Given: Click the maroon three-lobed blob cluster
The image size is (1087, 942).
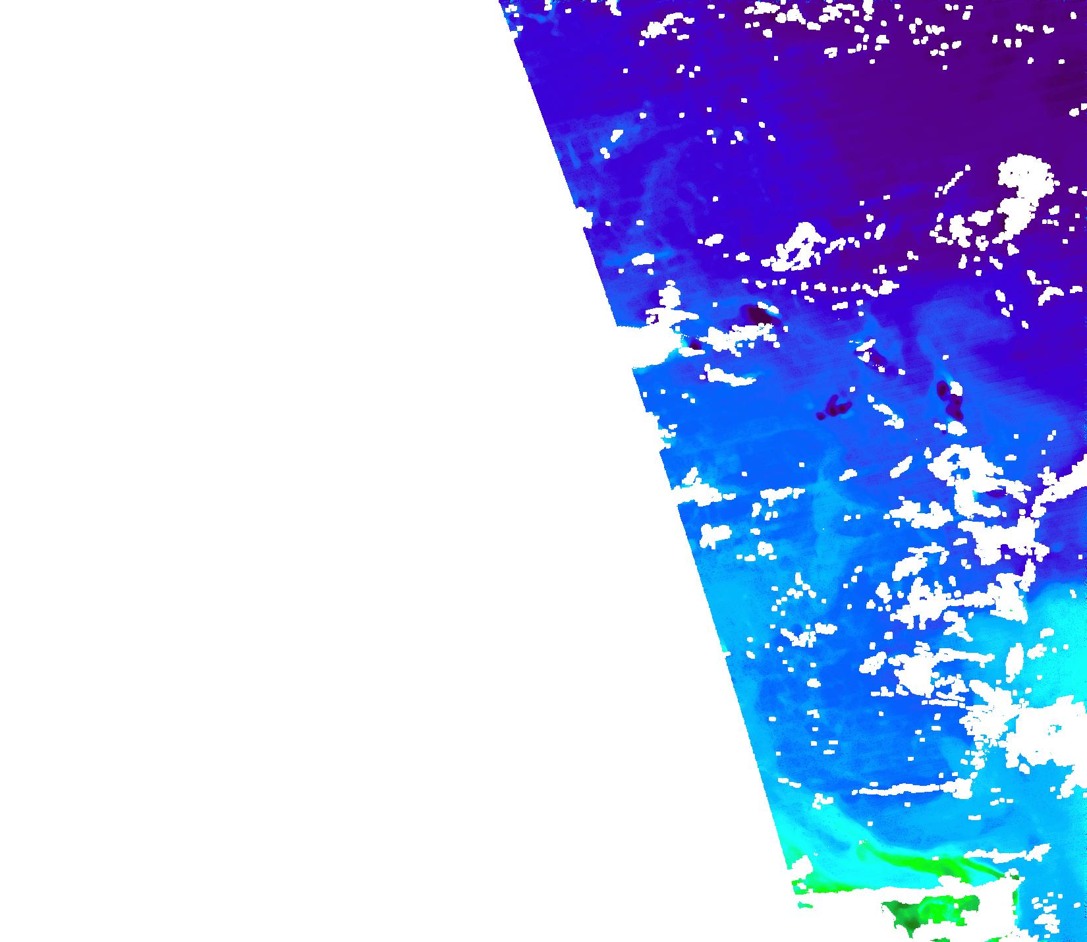Looking at the screenshot, I should [x=835, y=406].
